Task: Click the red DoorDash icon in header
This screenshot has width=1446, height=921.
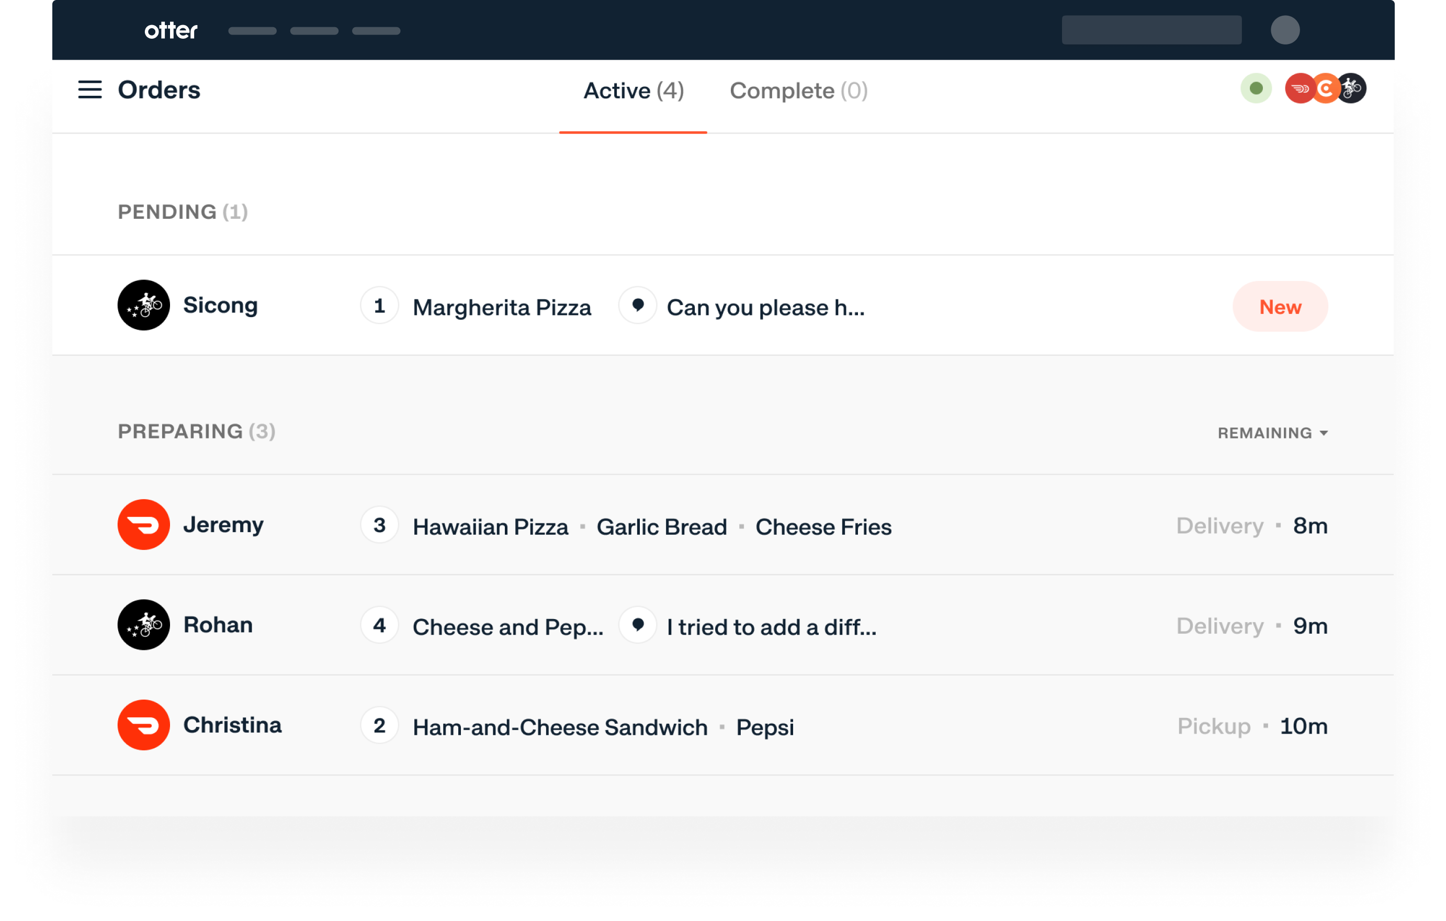Action: click(x=1297, y=89)
